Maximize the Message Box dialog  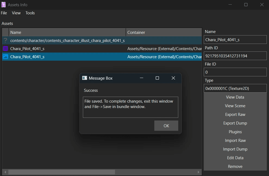coord(157,78)
